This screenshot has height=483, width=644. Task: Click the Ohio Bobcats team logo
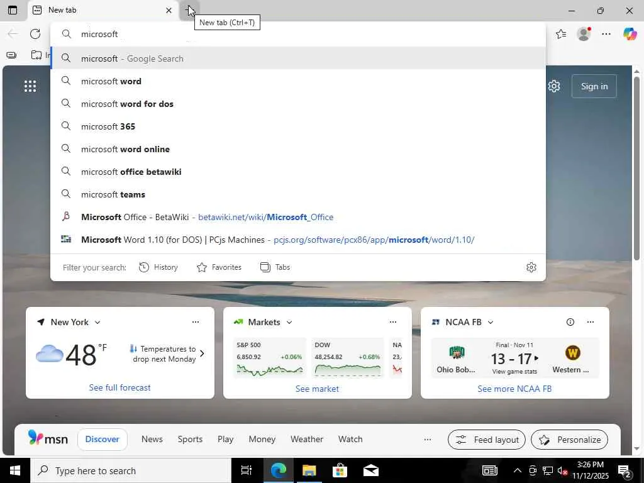click(x=457, y=353)
